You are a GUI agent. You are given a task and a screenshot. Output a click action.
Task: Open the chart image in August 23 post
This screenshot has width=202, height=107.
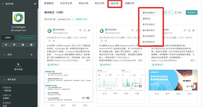(x=121, y=80)
